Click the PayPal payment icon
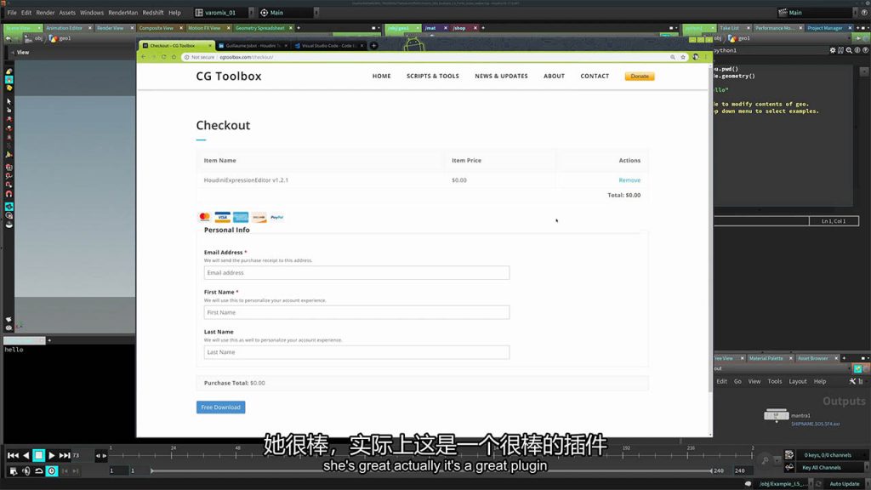This screenshot has height=490, width=871. pos(276,218)
